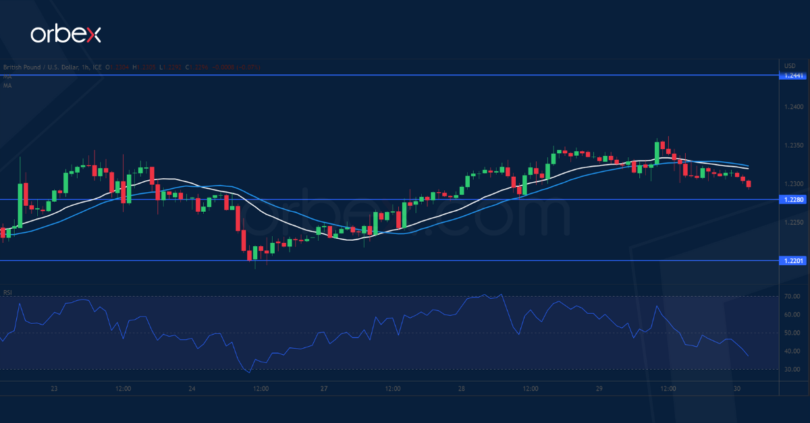Click the last red candlestick on the chart
Image resolution: width=810 pixels, height=423 pixels.
(749, 184)
